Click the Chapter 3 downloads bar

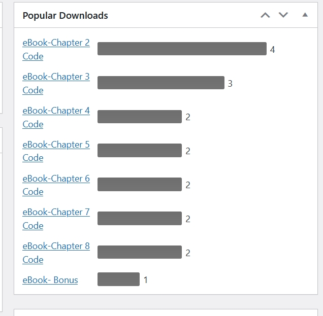coord(160,83)
